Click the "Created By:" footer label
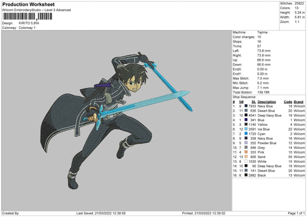The width and height of the screenshot is (307, 217). click(x=11, y=213)
